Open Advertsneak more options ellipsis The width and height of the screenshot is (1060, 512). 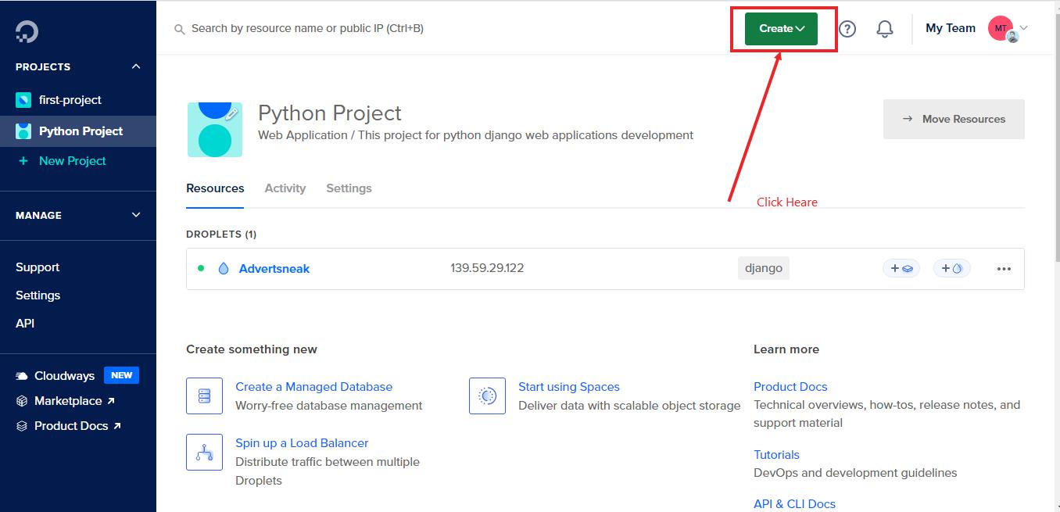pos(1004,269)
